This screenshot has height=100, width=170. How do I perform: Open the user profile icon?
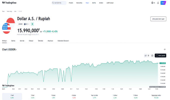click(158, 3)
